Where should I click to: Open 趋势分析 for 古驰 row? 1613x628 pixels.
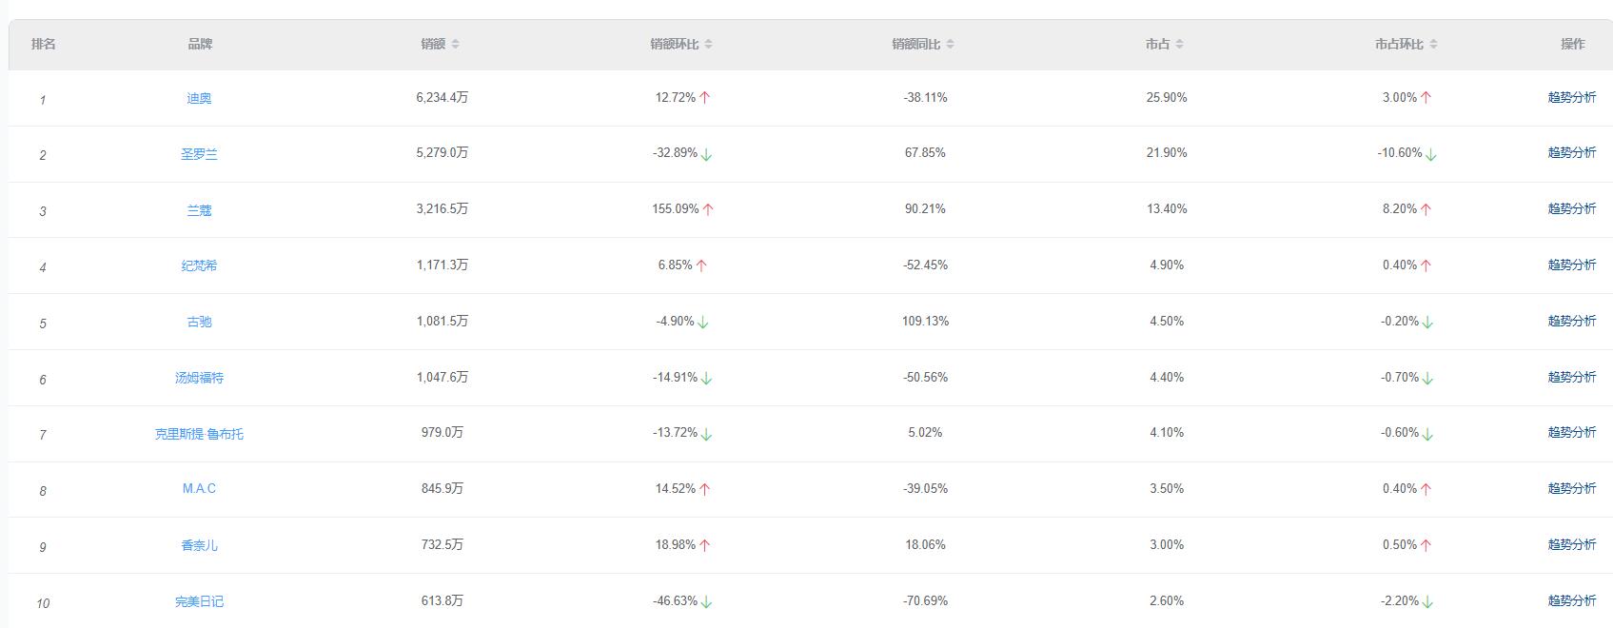(1571, 322)
